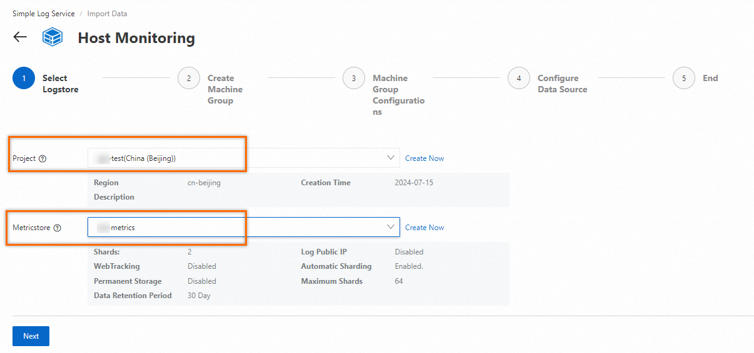Go to the End step label

coord(710,78)
